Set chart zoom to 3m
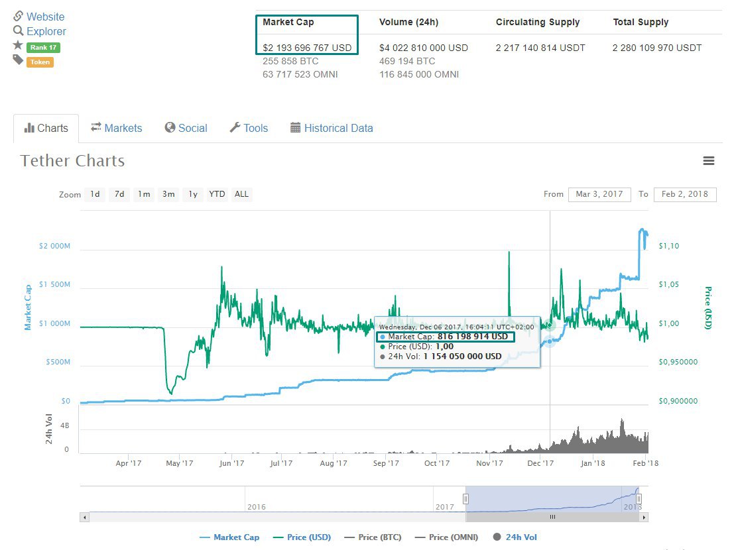 168,194
